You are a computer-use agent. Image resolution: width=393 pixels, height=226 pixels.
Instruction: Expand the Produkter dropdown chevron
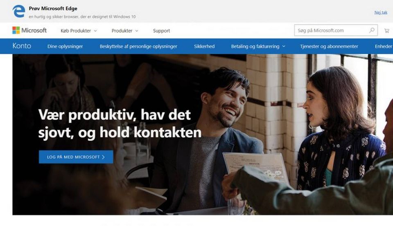pyautogui.click(x=137, y=31)
